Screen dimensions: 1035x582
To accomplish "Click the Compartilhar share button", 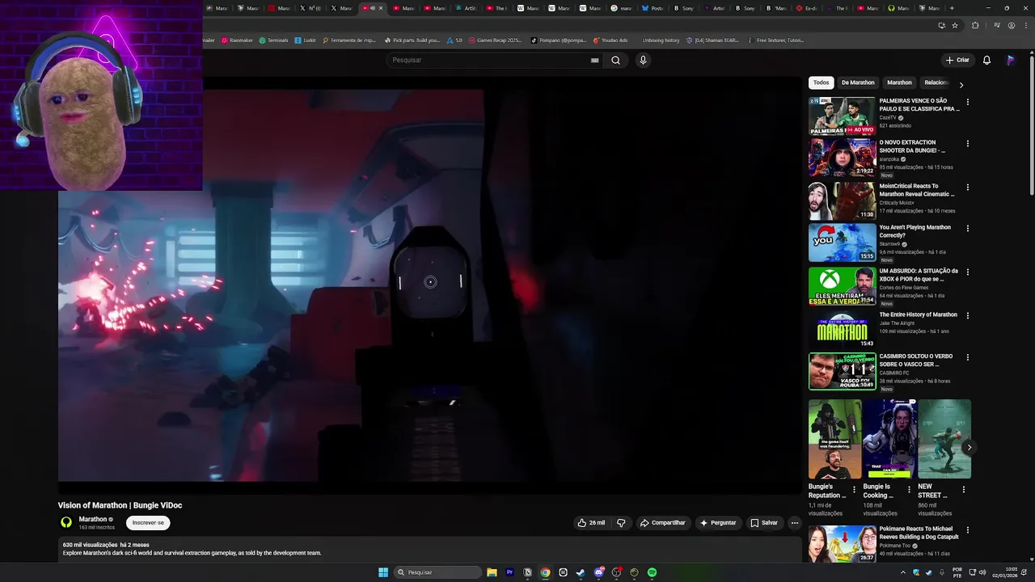I will tap(662, 523).
